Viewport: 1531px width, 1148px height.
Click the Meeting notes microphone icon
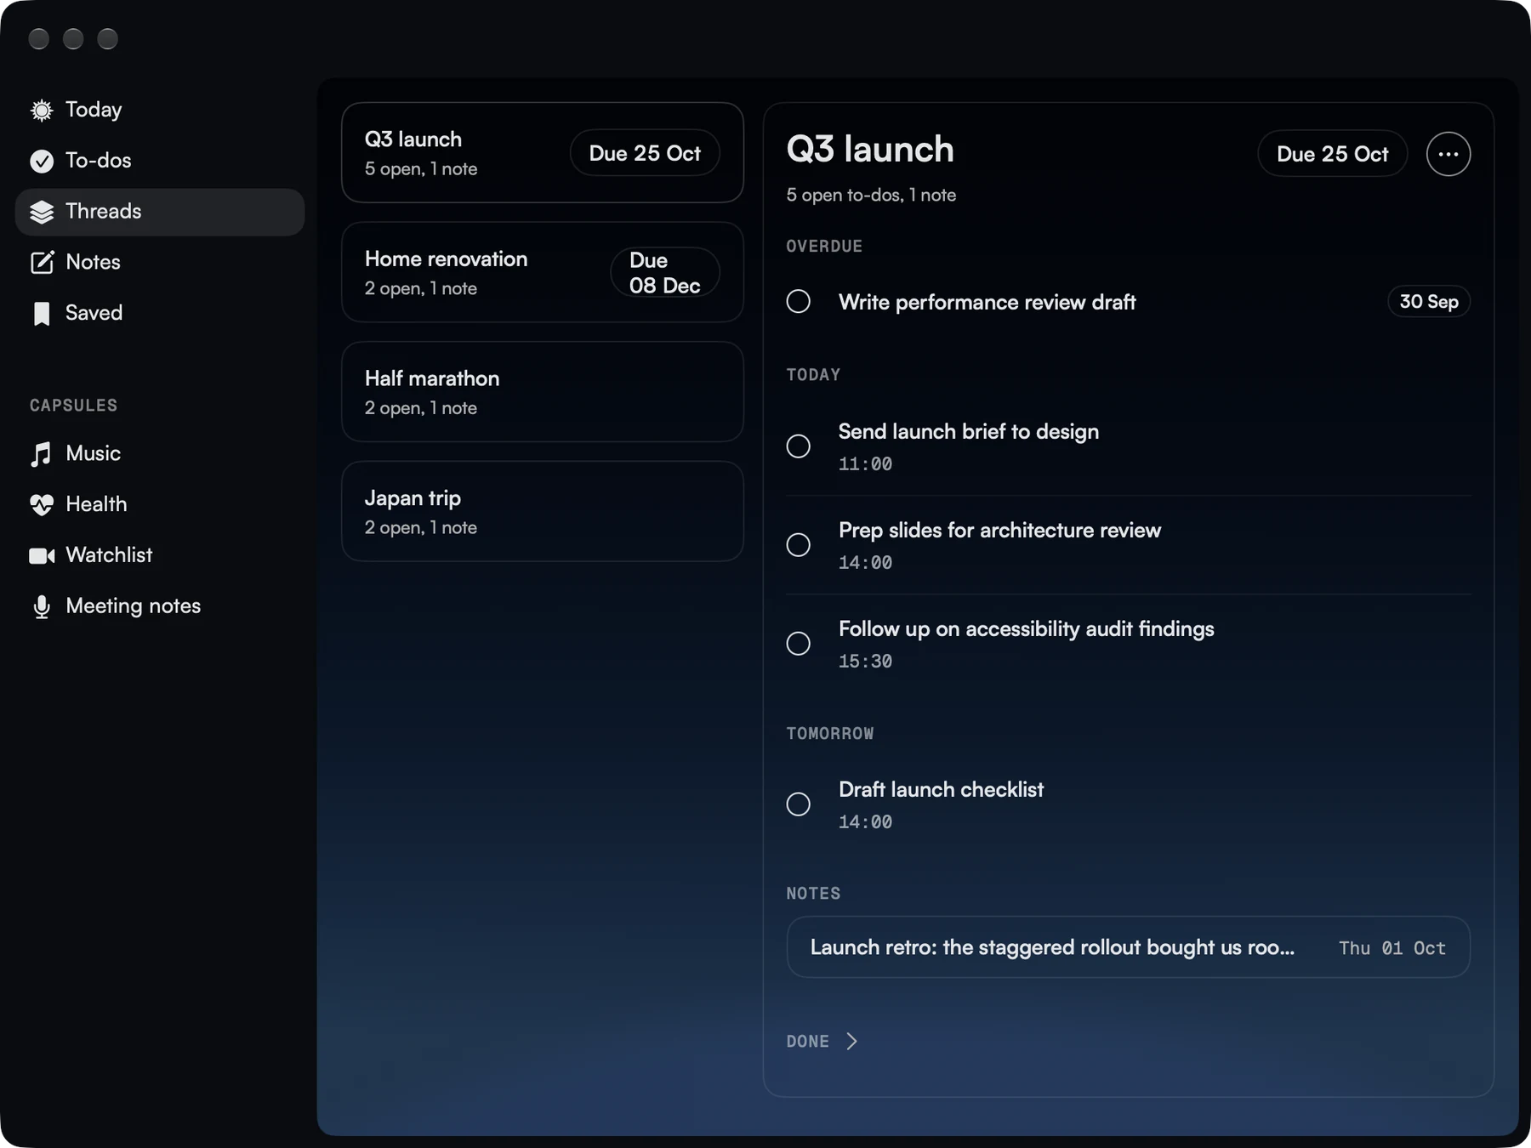click(41, 606)
